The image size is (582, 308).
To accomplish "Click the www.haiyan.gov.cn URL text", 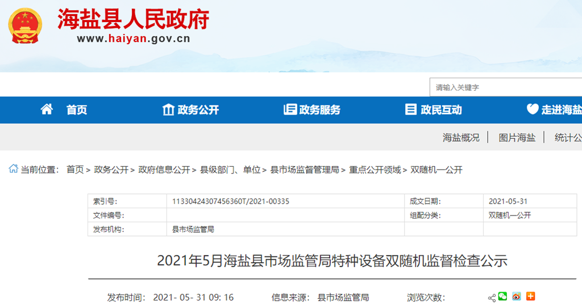I will click(134, 39).
